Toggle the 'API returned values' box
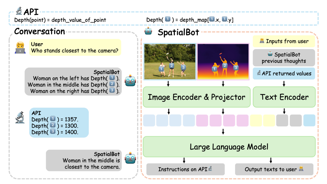 (284, 73)
